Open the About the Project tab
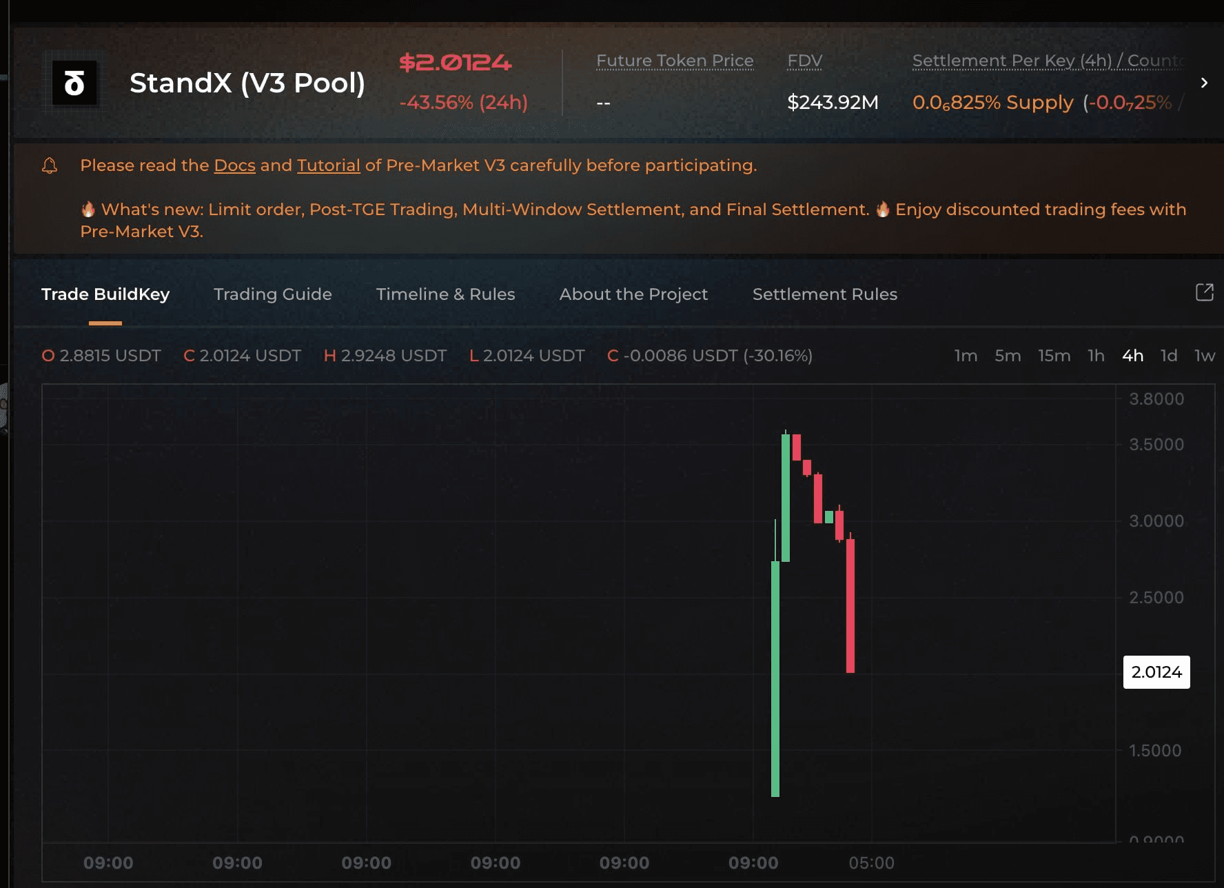The width and height of the screenshot is (1224, 888). tap(633, 294)
